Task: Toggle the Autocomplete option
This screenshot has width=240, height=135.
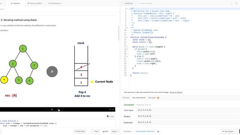Action: coord(145,3)
